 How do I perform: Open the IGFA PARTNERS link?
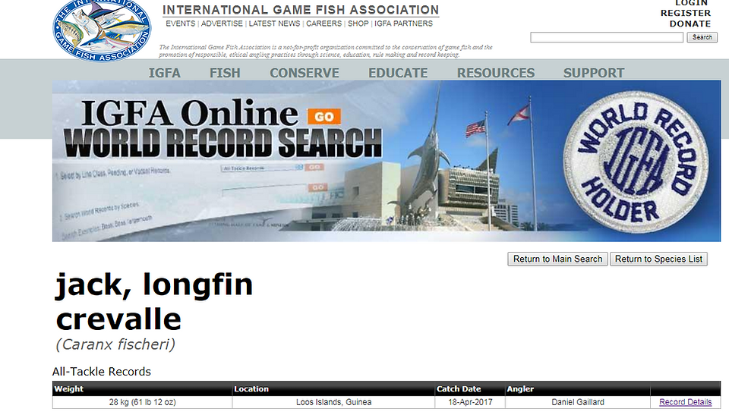pos(403,24)
